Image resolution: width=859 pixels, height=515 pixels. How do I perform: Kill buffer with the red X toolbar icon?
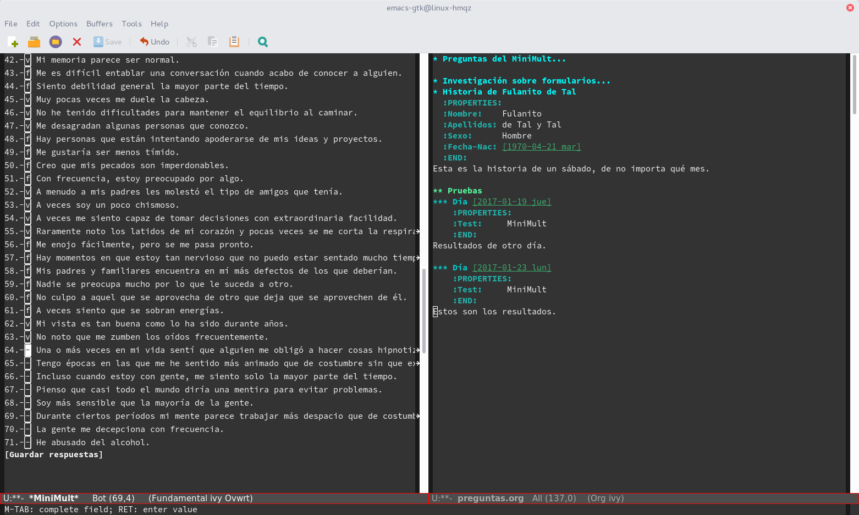click(77, 42)
